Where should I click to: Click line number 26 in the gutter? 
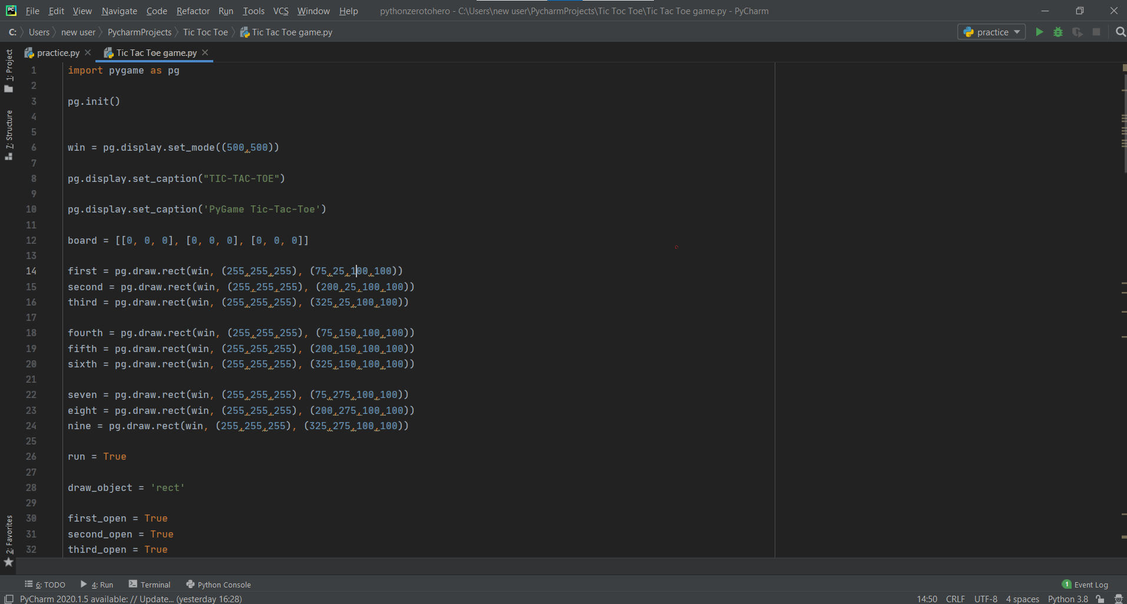[x=31, y=456]
